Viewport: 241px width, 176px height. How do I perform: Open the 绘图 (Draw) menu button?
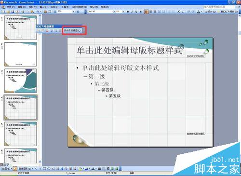7,169
